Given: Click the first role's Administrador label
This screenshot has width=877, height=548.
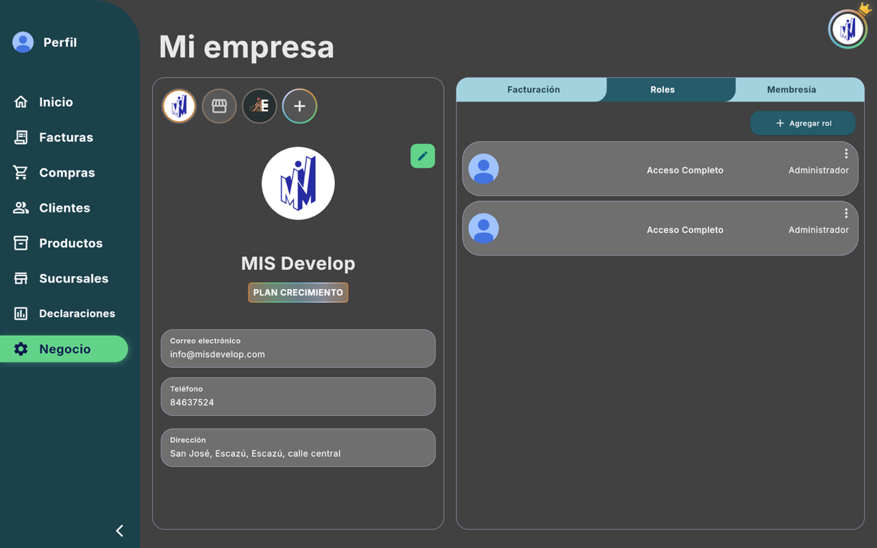Looking at the screenshot, I should click(x=819, y=170).
